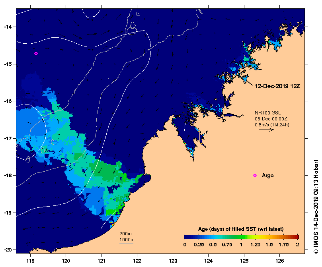Image resolution: width=322 pixels, height=267 pixels.
Task: Click the colorbar tick label 1.5
Action: coord(269,245)
